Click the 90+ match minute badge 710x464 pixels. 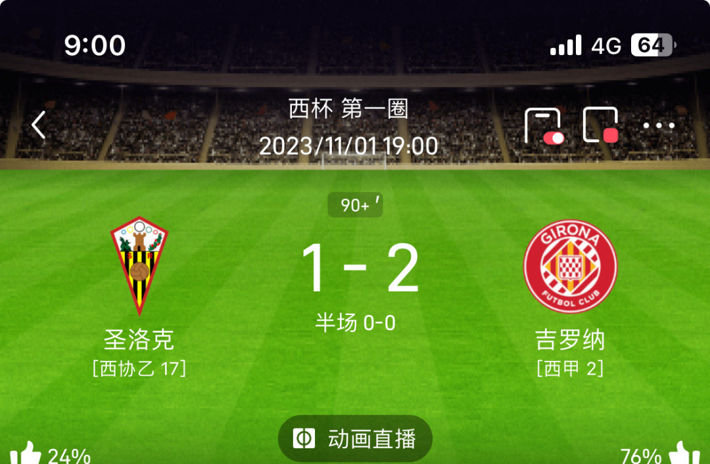point(355,205)
